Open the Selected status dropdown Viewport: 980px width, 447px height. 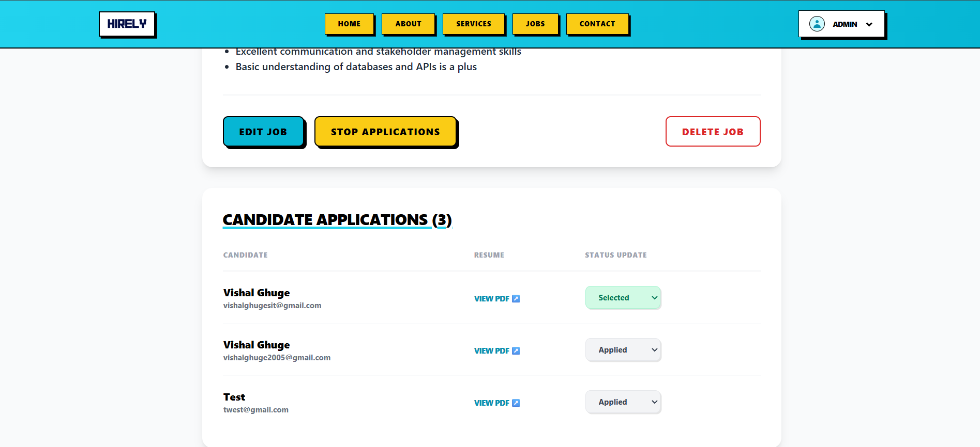pyautogui.click(x=623, y=298)
